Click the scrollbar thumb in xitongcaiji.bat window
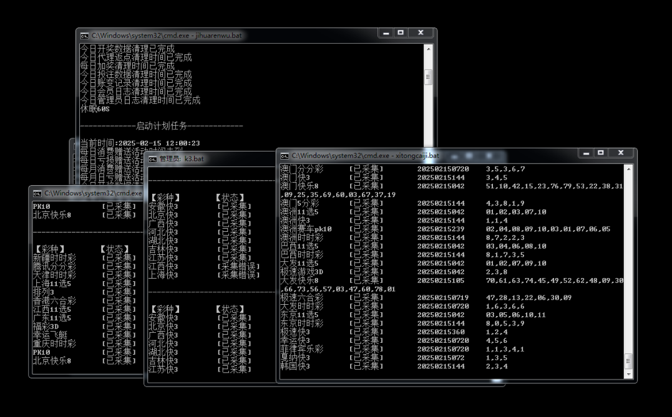This screenshot has width=672, height=417. [x=629, y=362]
